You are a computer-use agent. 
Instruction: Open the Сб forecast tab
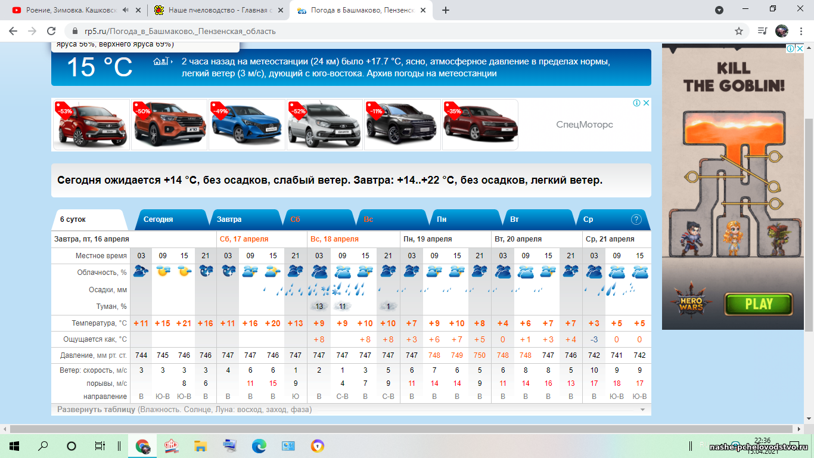[318, 219]
